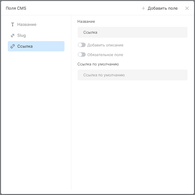
Task: Click the link icon beside Slug
Action: 12,36
